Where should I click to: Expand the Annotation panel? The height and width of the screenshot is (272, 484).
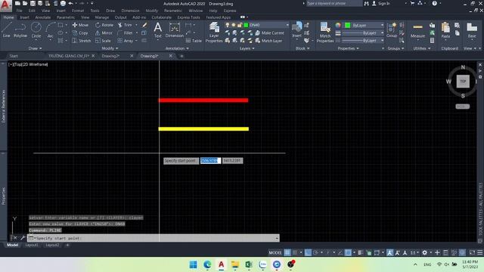(177, 48)
